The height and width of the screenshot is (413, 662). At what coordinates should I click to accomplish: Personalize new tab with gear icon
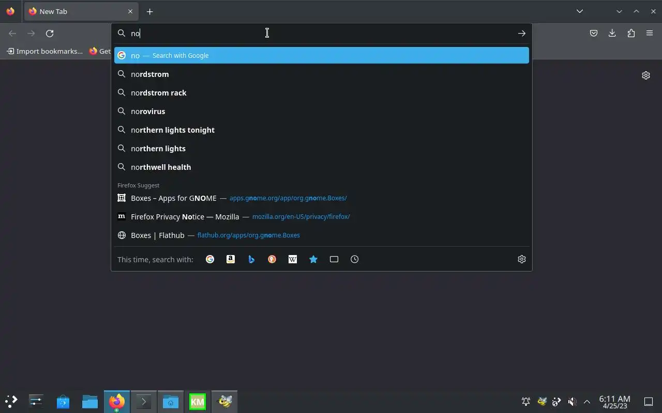point(646,75)
